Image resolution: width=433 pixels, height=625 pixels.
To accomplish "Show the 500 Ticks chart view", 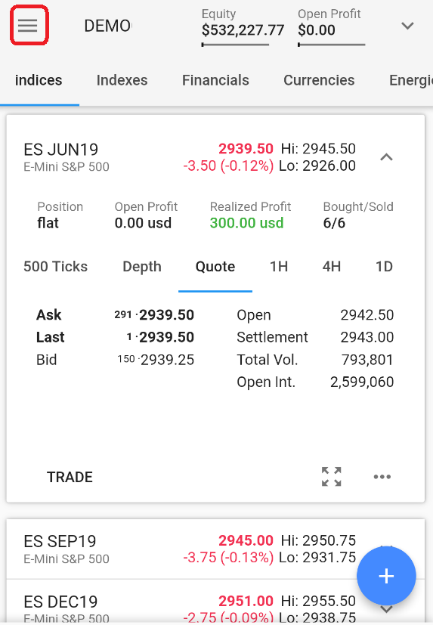I will tap(55, 266).
